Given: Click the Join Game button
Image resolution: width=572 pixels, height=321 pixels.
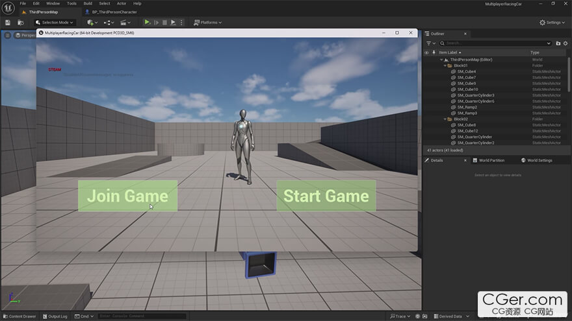Looking at the screenshot, I should coord(127,196).
